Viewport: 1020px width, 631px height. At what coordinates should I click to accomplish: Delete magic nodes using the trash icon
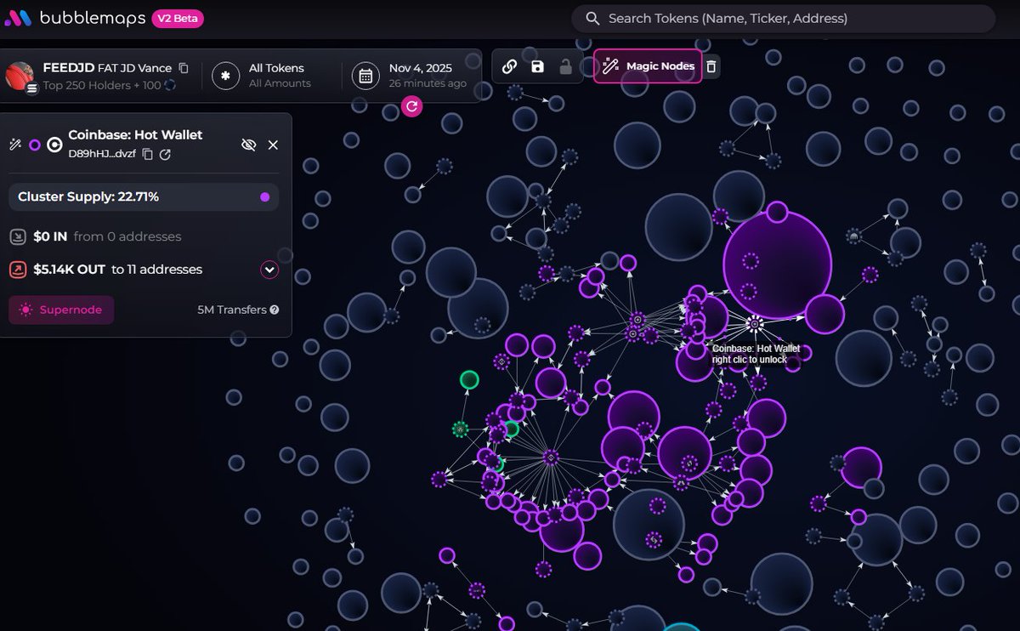click(x=712, y=66)
